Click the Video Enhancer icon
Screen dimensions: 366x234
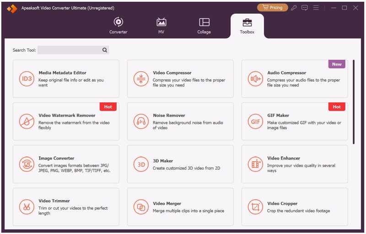click(255, 164)
